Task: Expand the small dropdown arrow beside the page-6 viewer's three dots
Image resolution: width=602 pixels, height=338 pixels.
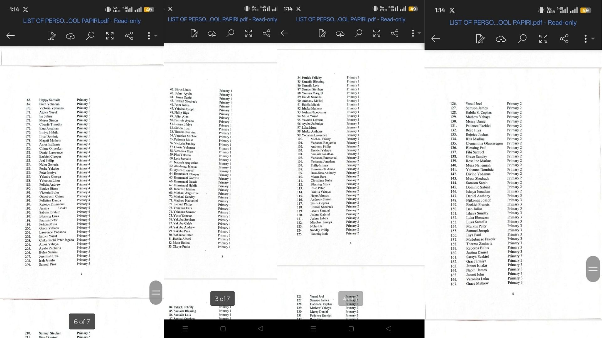Action: coord(156,36)
